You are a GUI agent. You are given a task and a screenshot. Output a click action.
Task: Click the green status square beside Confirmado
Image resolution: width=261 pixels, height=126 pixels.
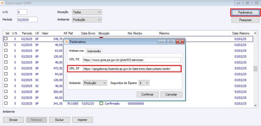pyautogui.click(x=101, y=104)
